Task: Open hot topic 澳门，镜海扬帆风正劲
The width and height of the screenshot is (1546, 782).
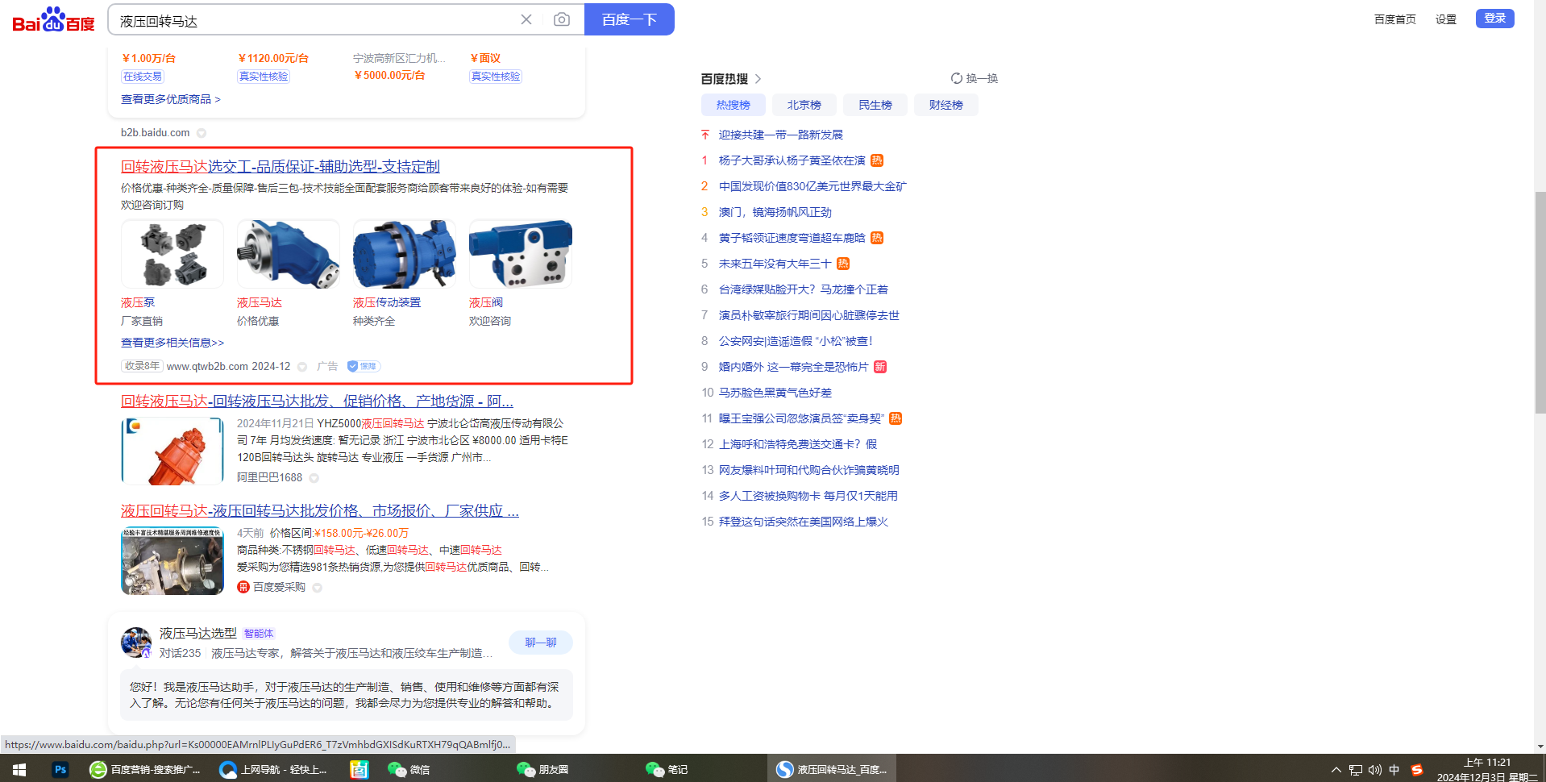Action: point(775,212)
